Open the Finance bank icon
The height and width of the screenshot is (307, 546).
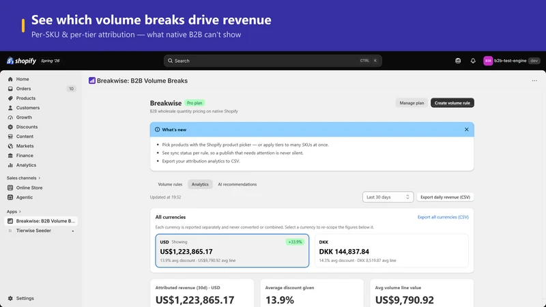[10, 156]
